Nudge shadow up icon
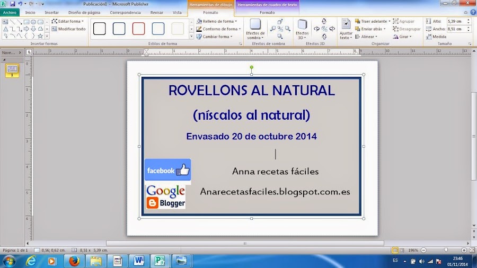477x268 pixels. 280,22
